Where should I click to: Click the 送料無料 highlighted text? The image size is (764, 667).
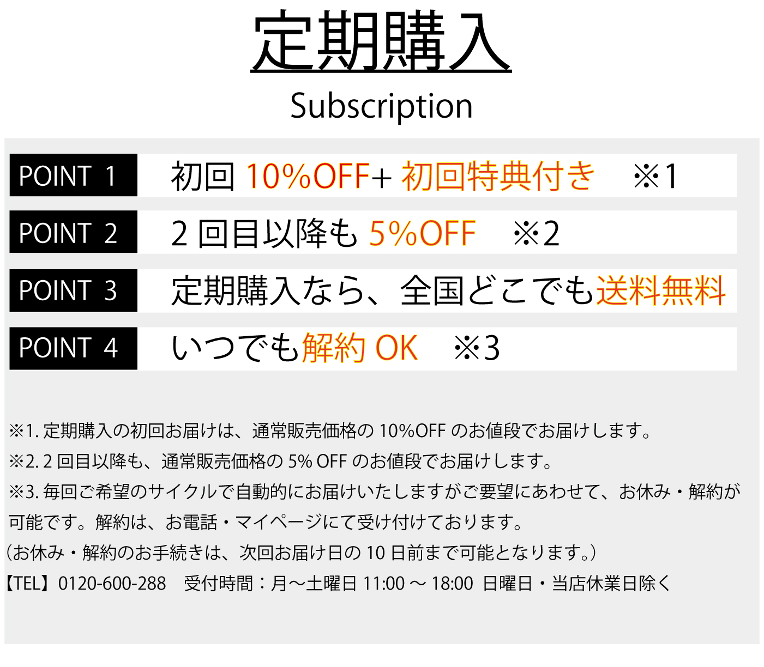[661, 290]
